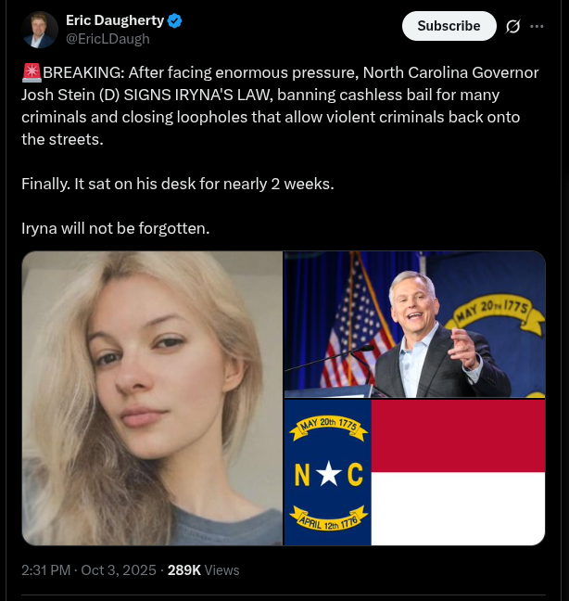Click the red siren emoji before BREAKING
569x601 pixels.
click(31, 73)
